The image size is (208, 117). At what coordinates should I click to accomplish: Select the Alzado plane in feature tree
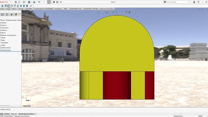pos(3,38)
